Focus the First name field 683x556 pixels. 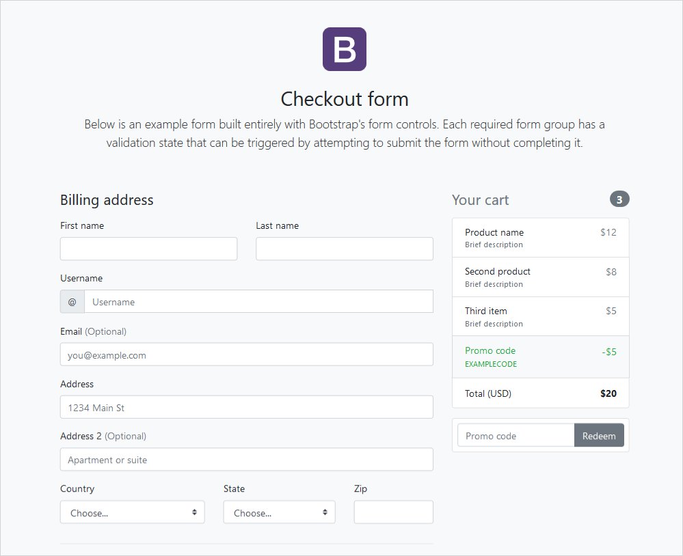[148, 249]
